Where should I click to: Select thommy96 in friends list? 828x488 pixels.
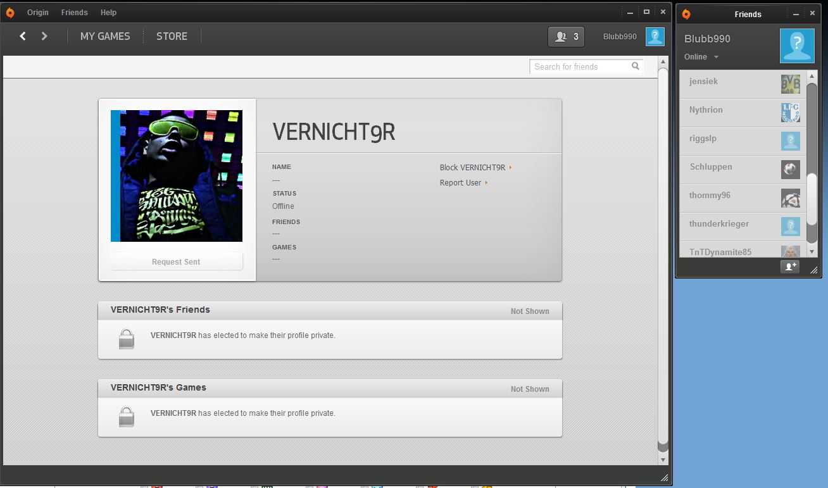click(743, 198)
